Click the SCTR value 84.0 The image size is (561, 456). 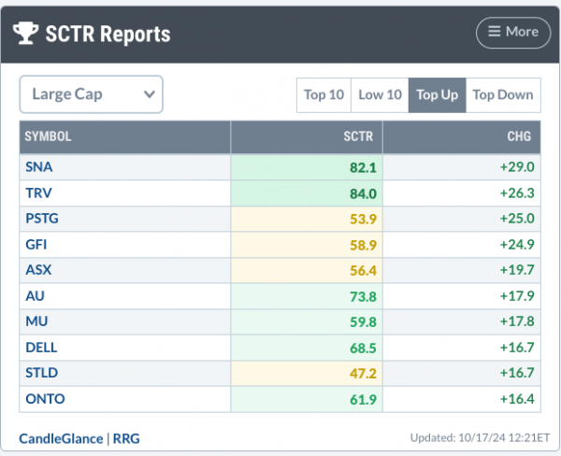363,193
